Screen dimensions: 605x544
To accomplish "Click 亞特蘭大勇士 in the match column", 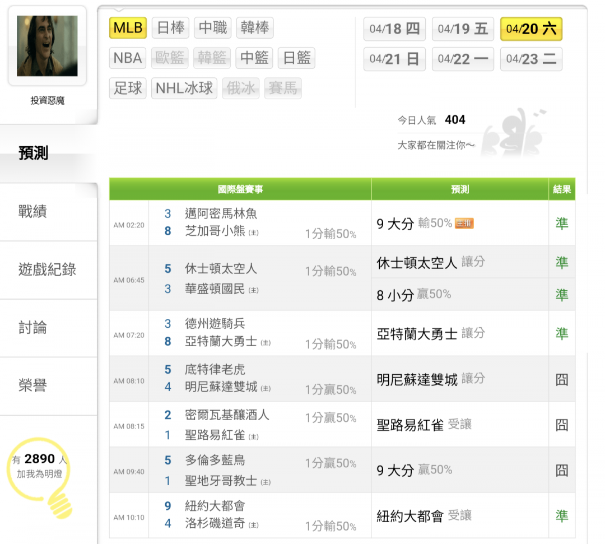I will (221, 341).
